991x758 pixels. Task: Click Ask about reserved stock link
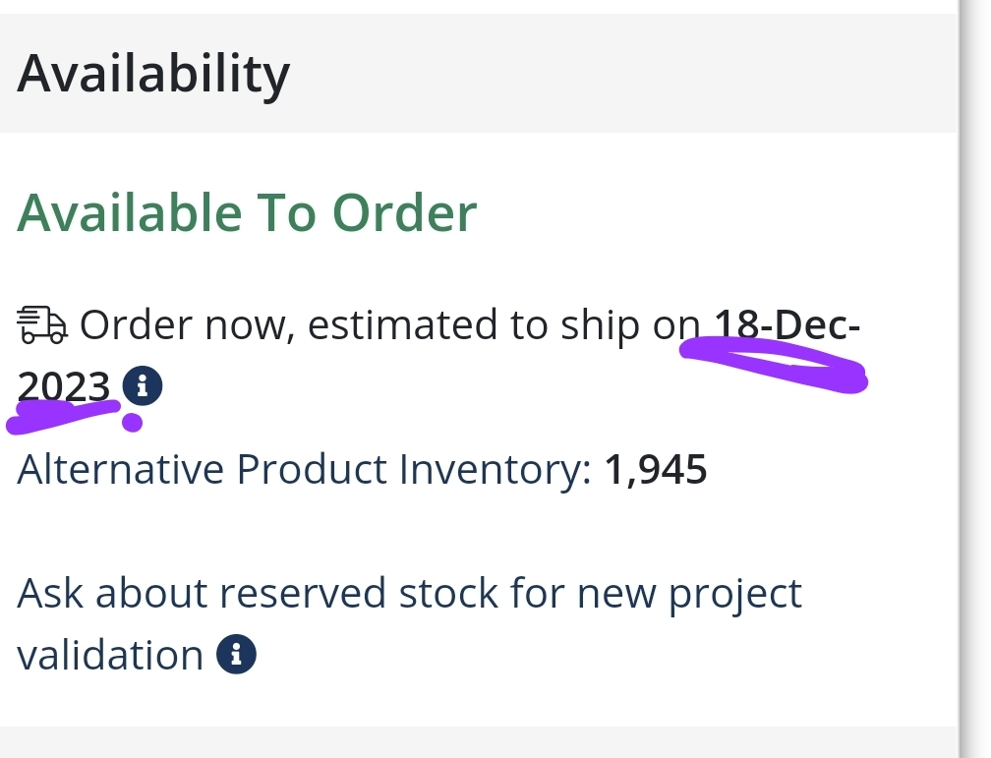click(409, 623)
